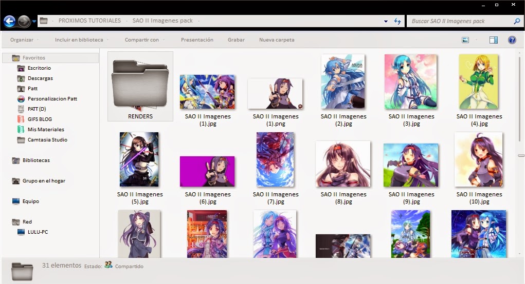Change the view using the view icon
Image resolution: width=525 pixels, height=284 pixels.
[x=465, y=40]
